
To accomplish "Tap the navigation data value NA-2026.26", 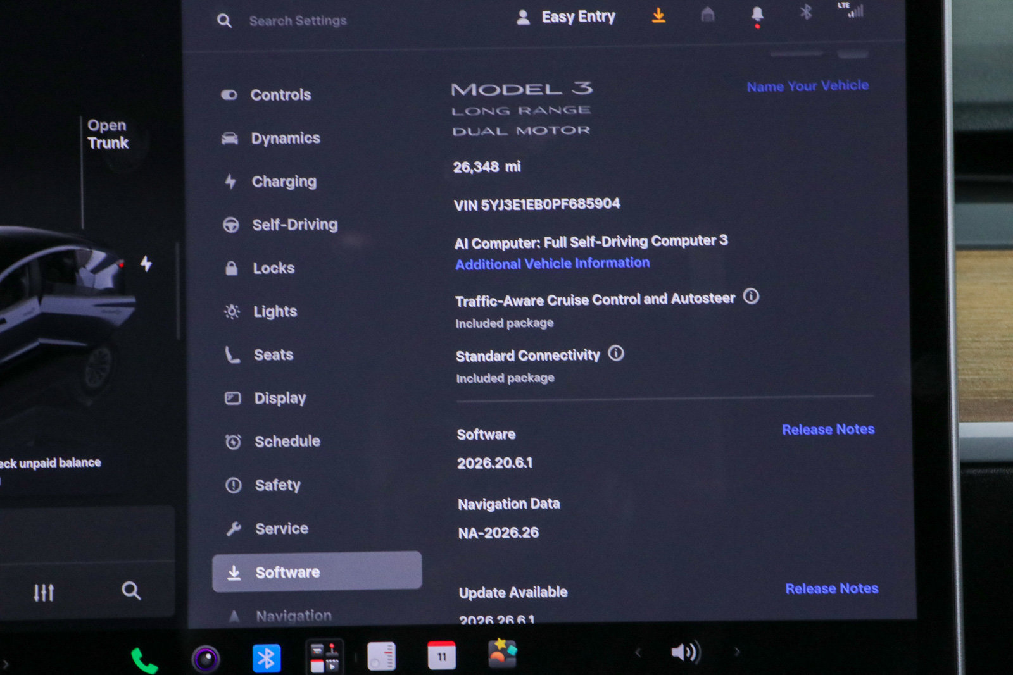I will click(498, 533).
